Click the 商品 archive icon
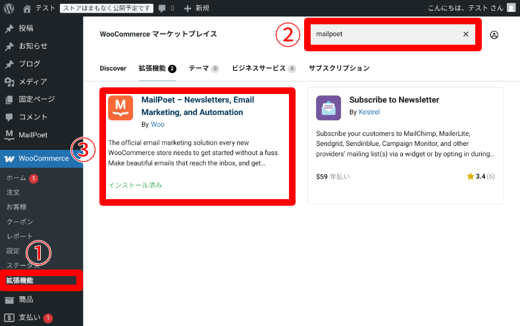The width and height of the screenshot is (520, 326). point(9,300)
